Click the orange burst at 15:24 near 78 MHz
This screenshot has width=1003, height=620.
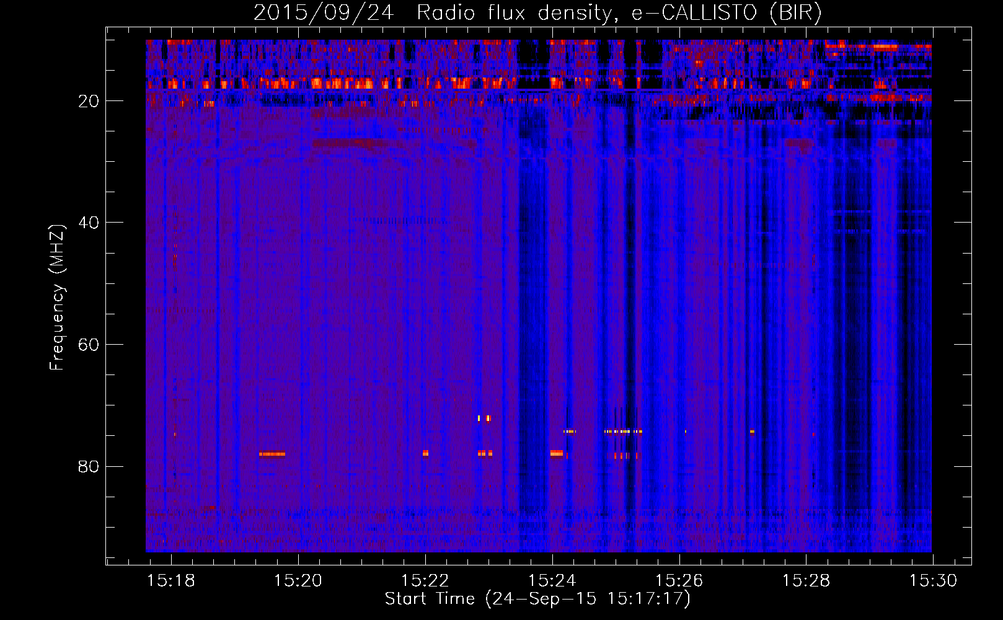tap(556, 453)
